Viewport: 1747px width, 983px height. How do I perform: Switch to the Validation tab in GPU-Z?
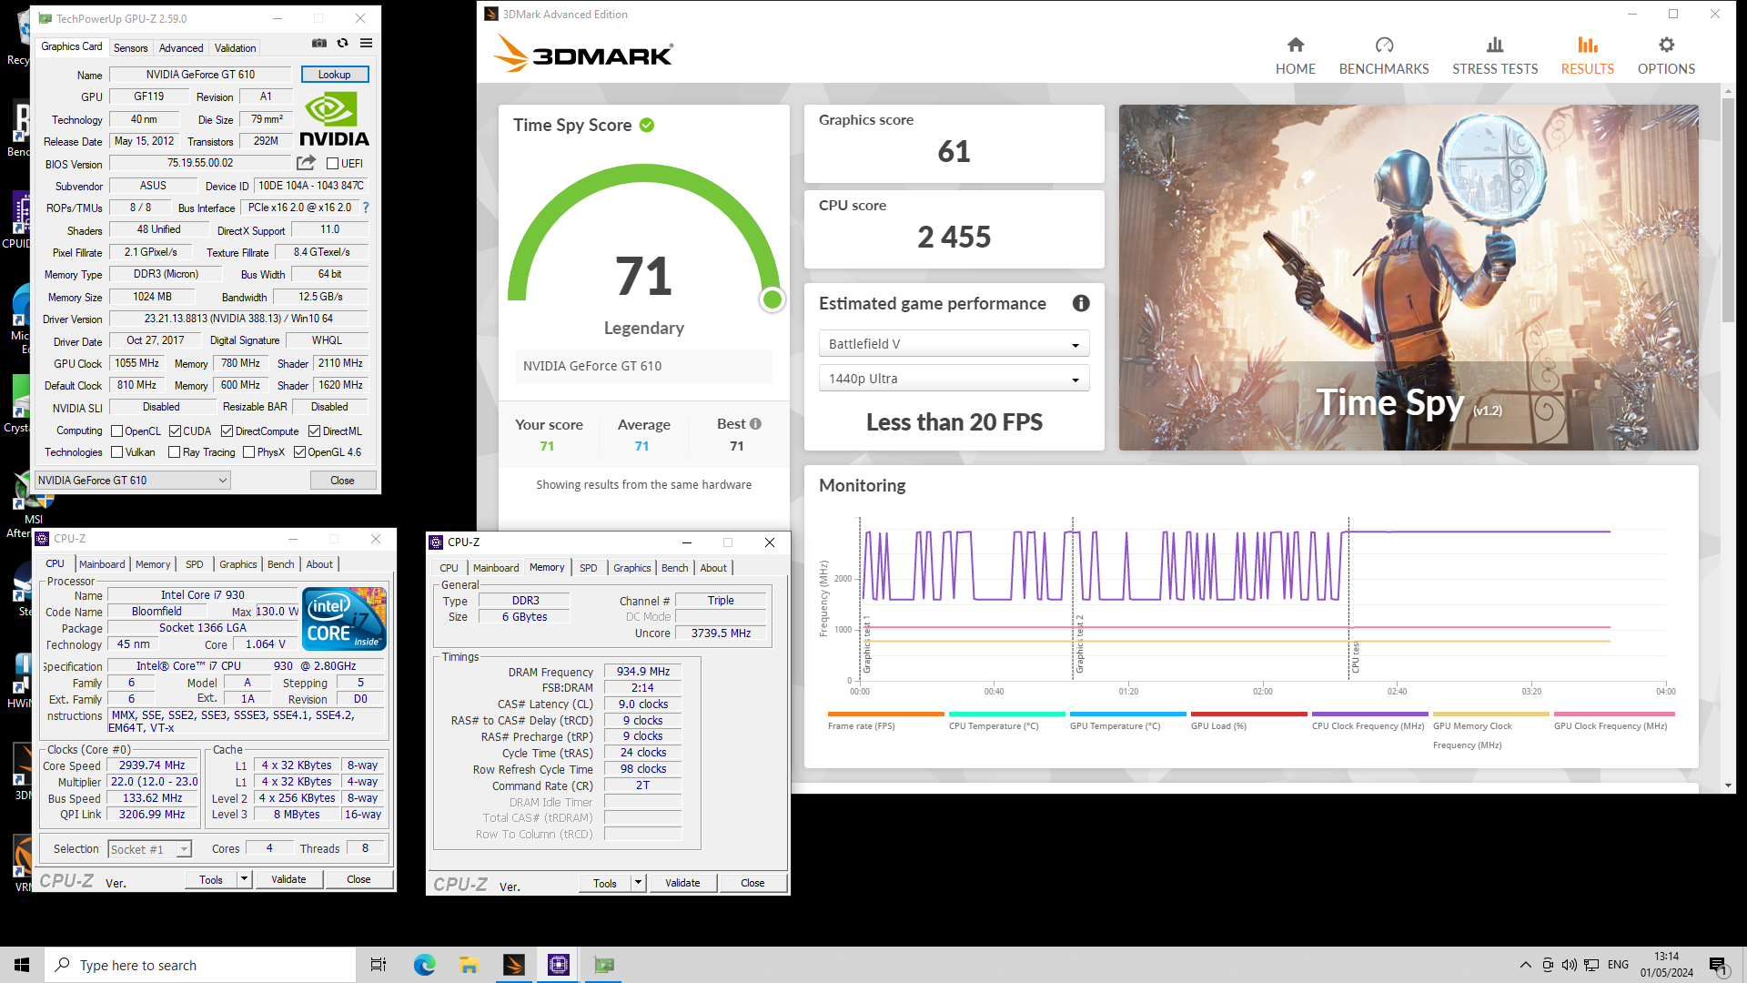[x=235, y=48]
